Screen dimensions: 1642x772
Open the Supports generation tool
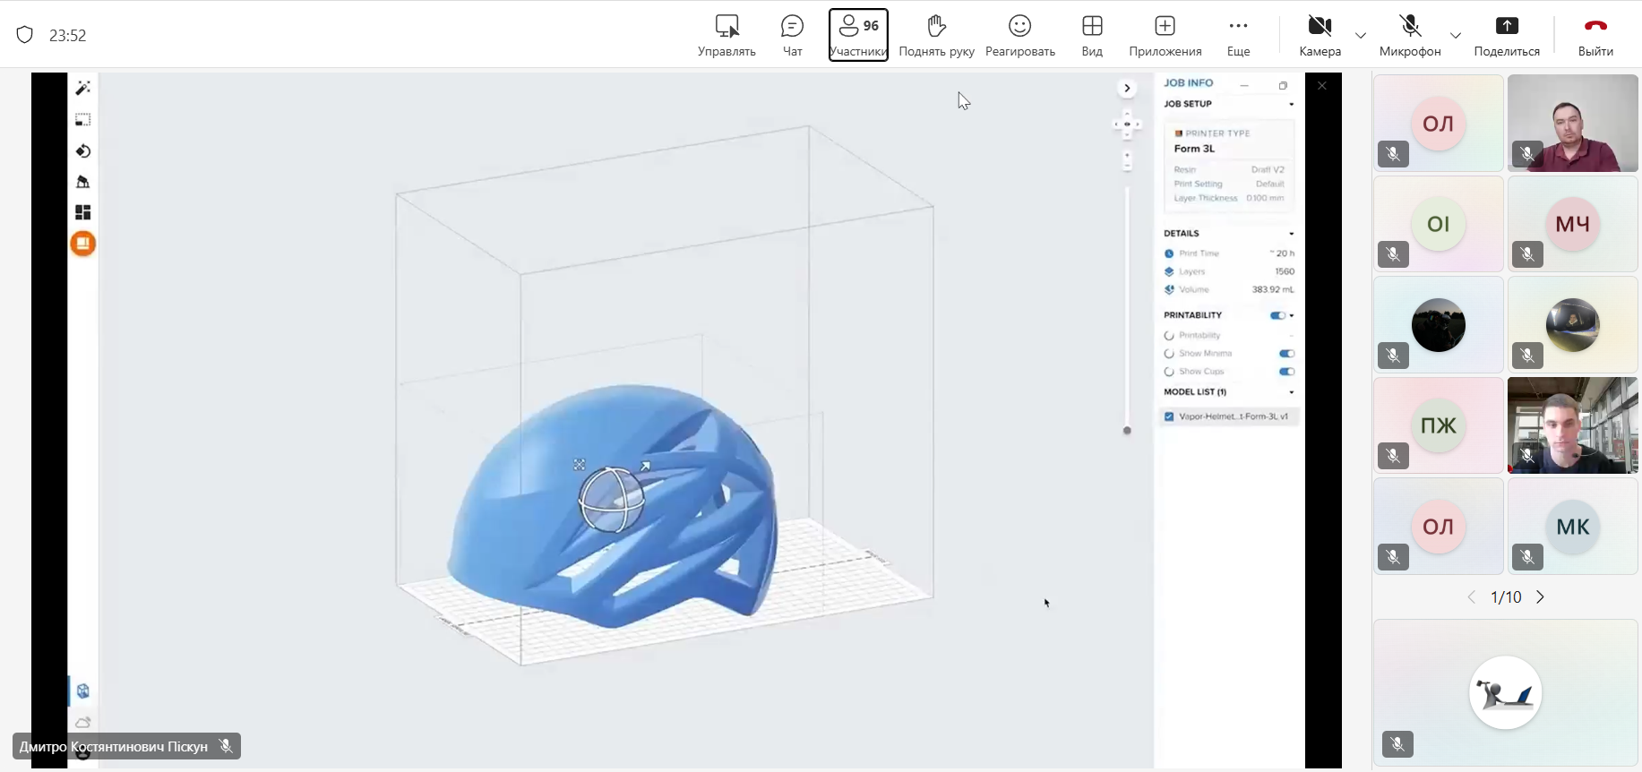tap(83, 182)
